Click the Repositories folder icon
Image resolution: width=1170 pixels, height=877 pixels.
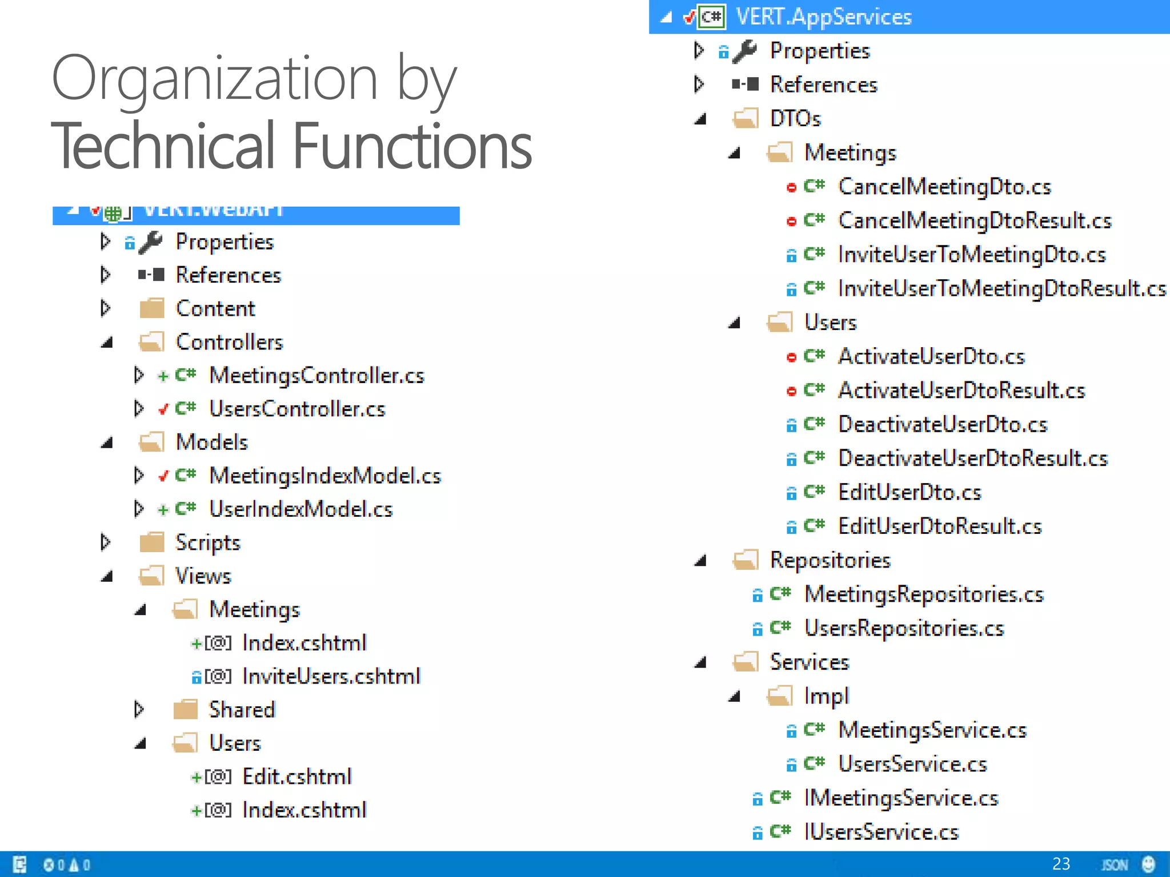click(746, 560)
